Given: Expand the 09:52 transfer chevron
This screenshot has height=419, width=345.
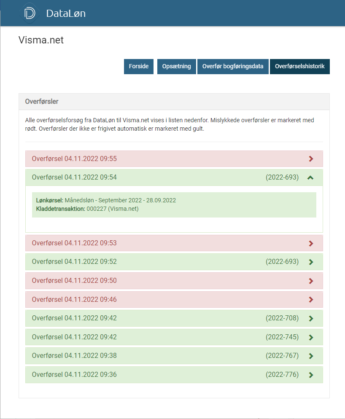Looking at the screenshot, I should pos(311,262).
